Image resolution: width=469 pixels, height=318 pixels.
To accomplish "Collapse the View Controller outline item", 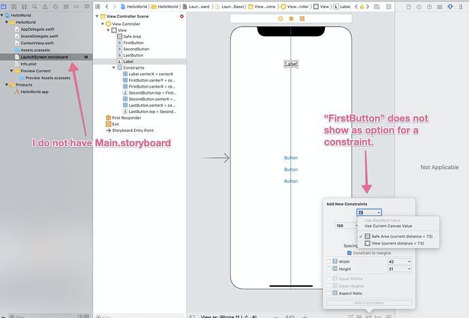I will pyautogui.click(x=103, y=24).
